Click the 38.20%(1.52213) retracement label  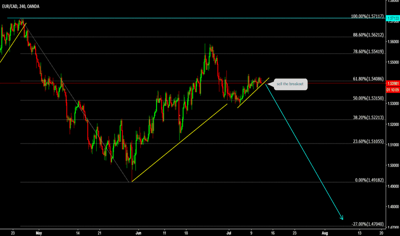tap(368, 118)
